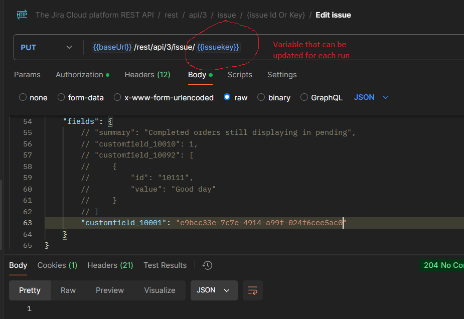
Task: Switch to Raw response view
Action: [x=68, y=290]
